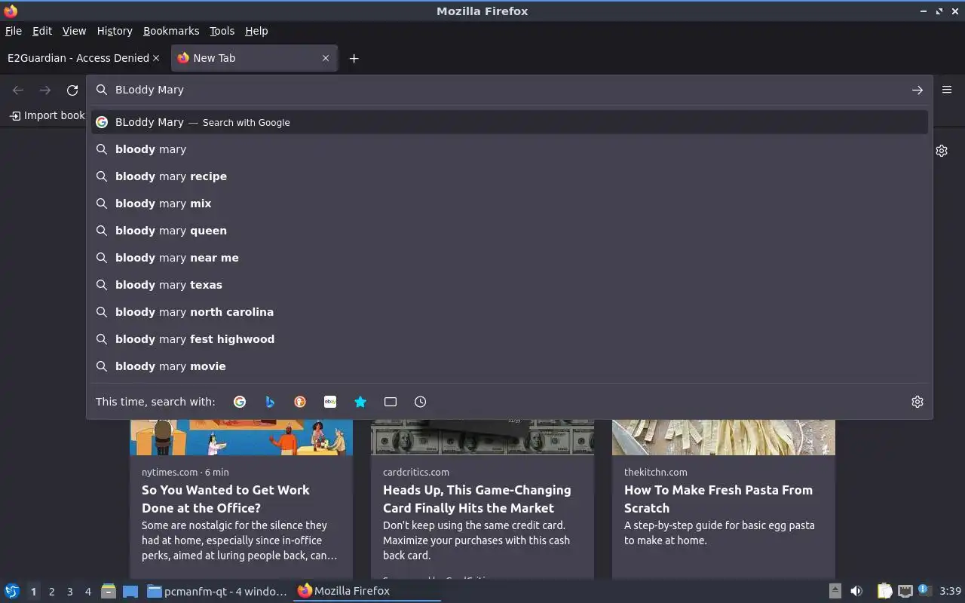Click the show desktop taskbar icon
The height and width of the screenshot is (603, 965).
point(130,591)
